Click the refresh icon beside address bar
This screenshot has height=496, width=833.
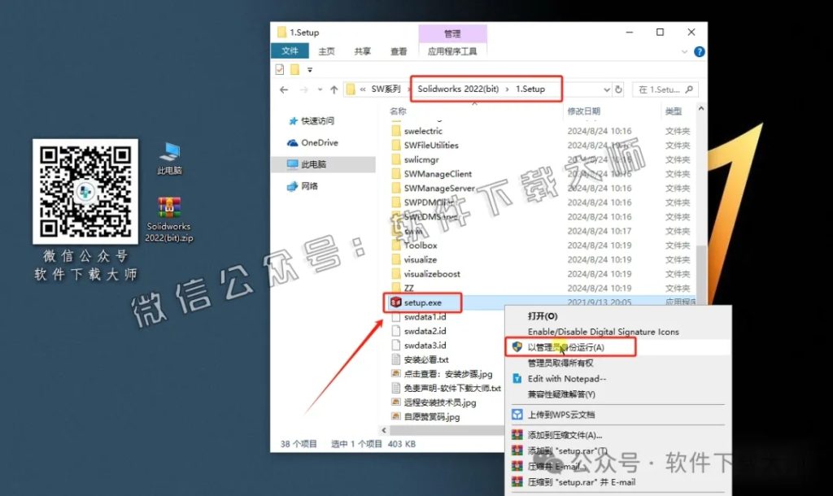(x=620, y=88)
